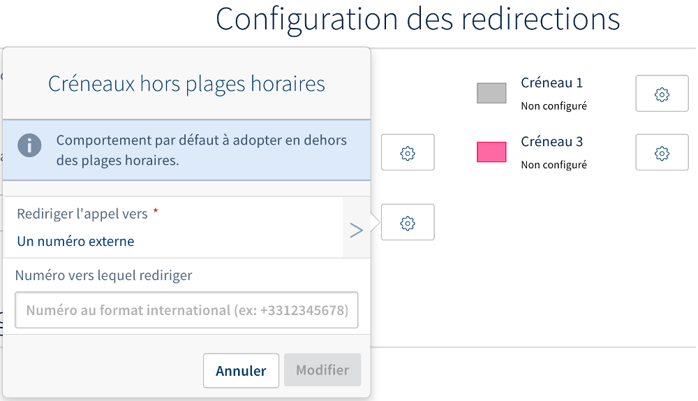Focus the international number input field
The image size is (698, 401).
coord(186,310)
